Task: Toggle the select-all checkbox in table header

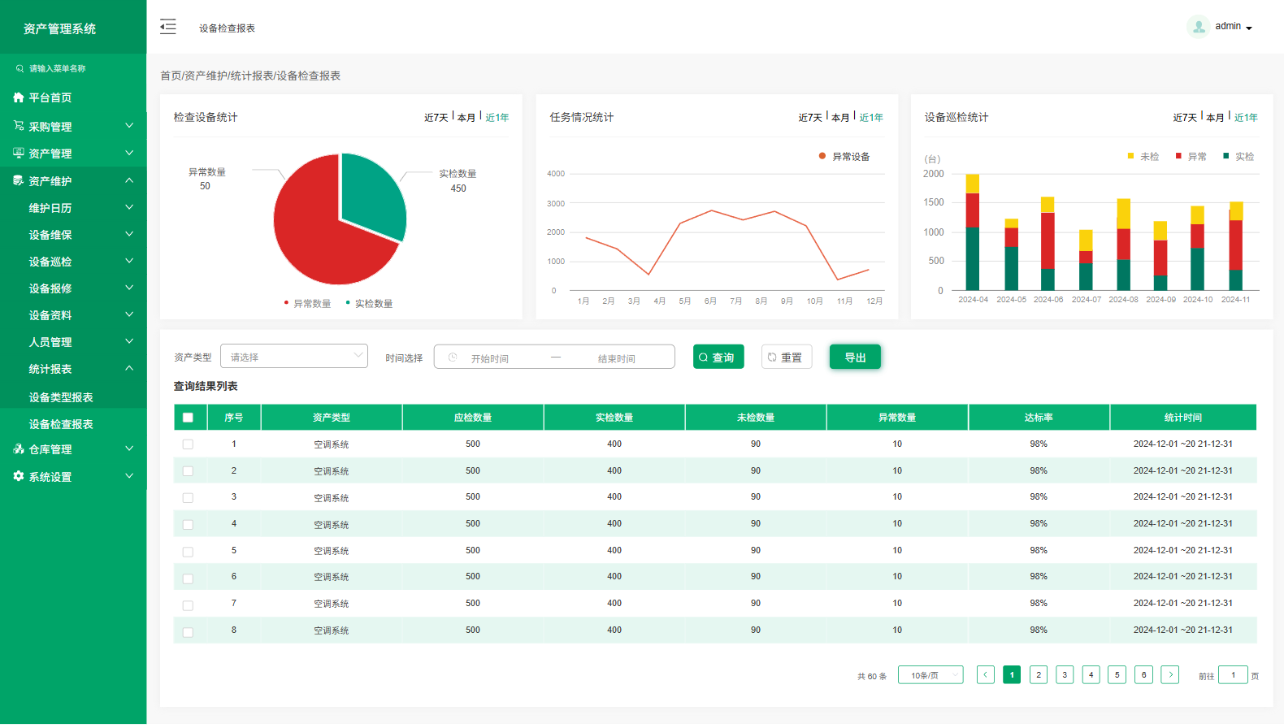Action: (188, 418)
